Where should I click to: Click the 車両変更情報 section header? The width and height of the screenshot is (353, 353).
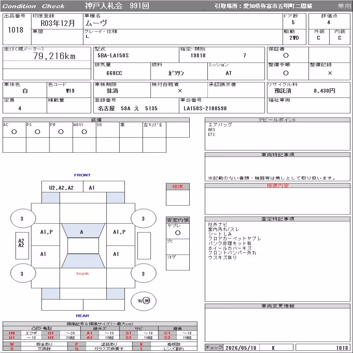pos(278,306)
